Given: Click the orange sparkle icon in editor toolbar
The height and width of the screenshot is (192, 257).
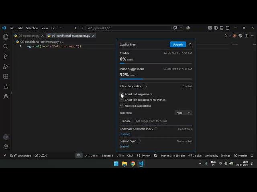Looking at the screenshot, I should pyautogui.click(x=235, y=36).
